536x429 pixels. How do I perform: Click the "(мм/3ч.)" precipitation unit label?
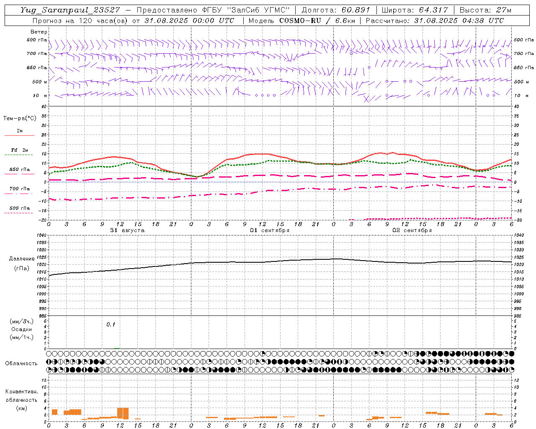[22, 321]
